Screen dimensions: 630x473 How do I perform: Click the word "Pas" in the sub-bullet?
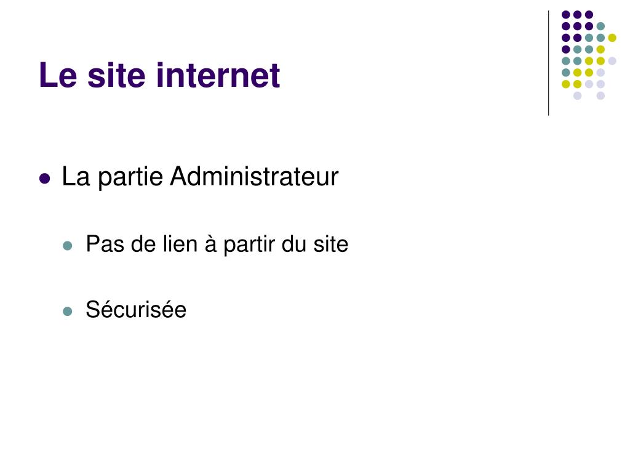[105, 244]
